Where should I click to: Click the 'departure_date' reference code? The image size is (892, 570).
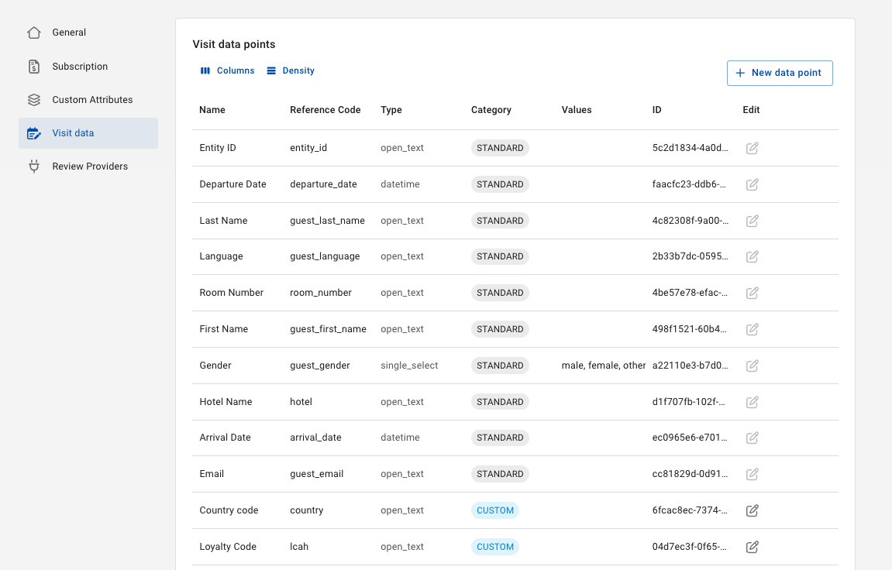tap(323, 184)
